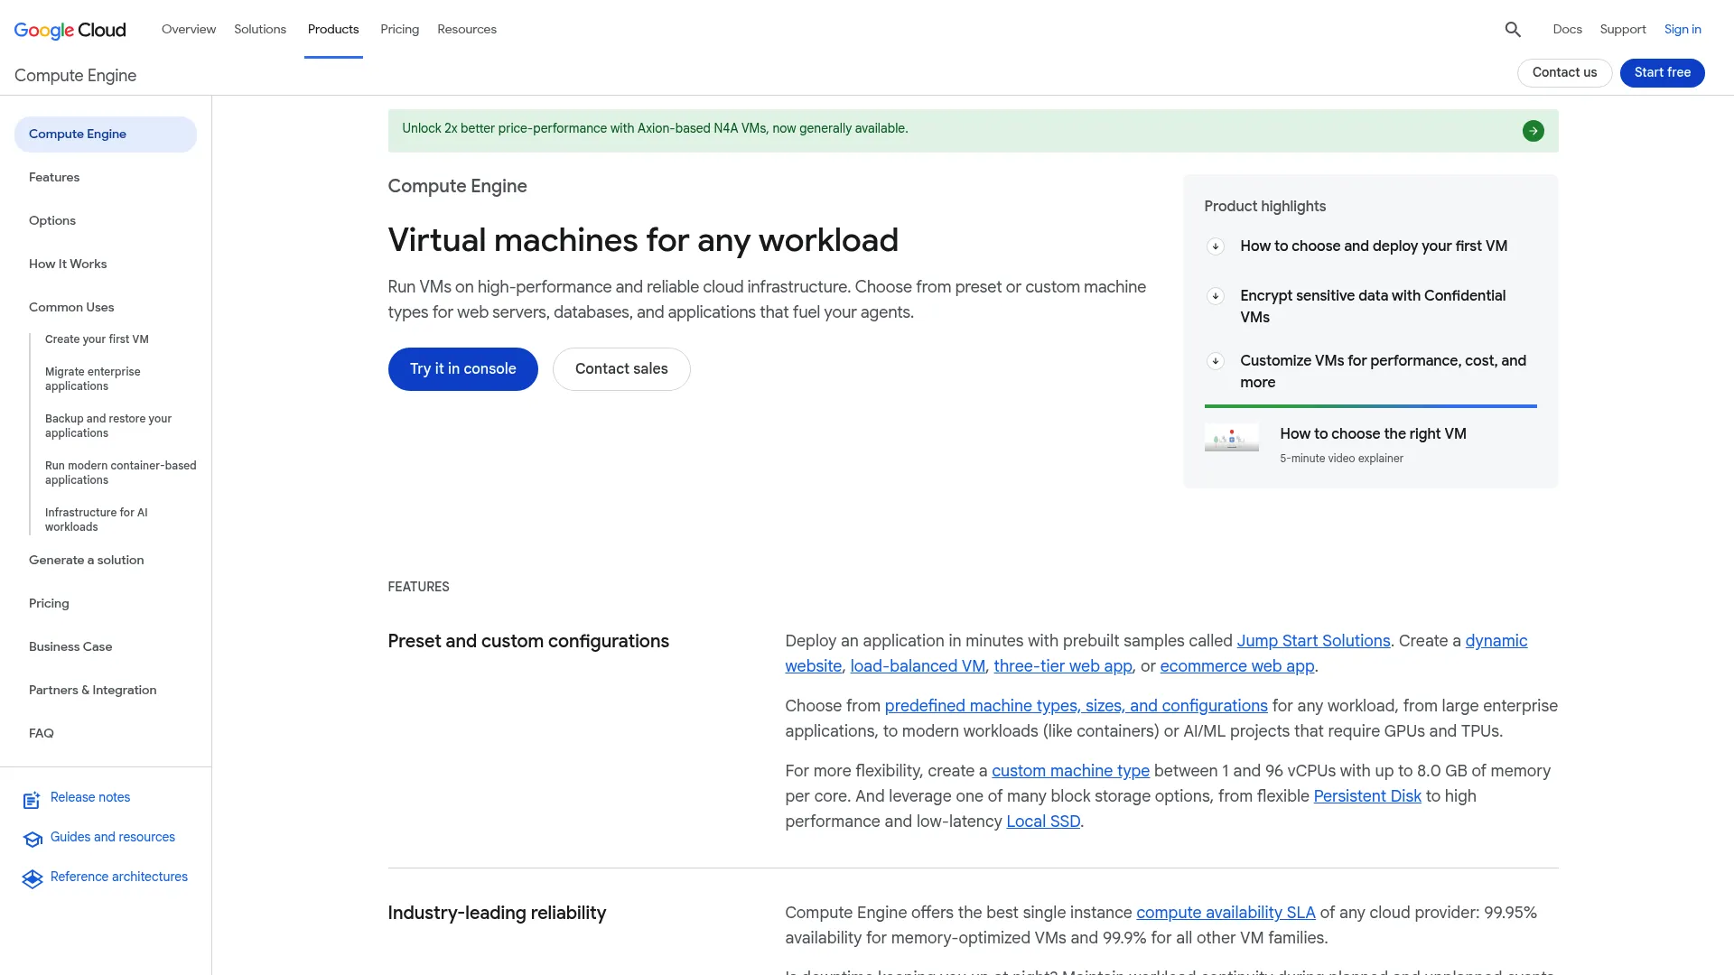Viewport: 1734px width, 975px height.
Task: Open 'Backup and restore your applications' item
Action: [x=108, y=426]
